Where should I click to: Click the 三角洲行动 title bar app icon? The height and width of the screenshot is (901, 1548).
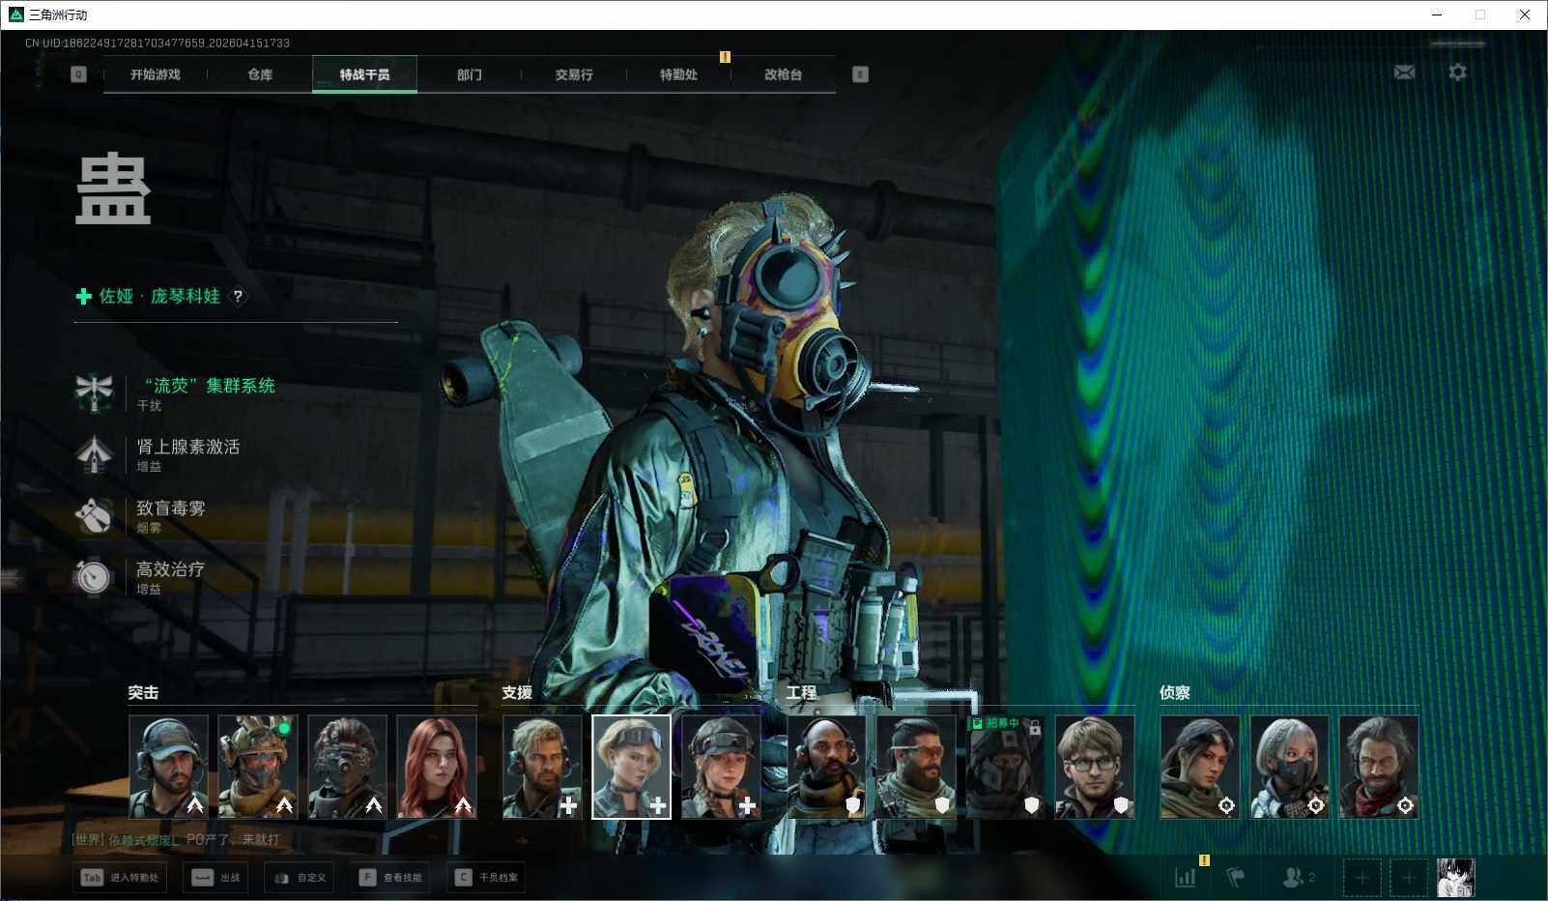pos(15,15)
